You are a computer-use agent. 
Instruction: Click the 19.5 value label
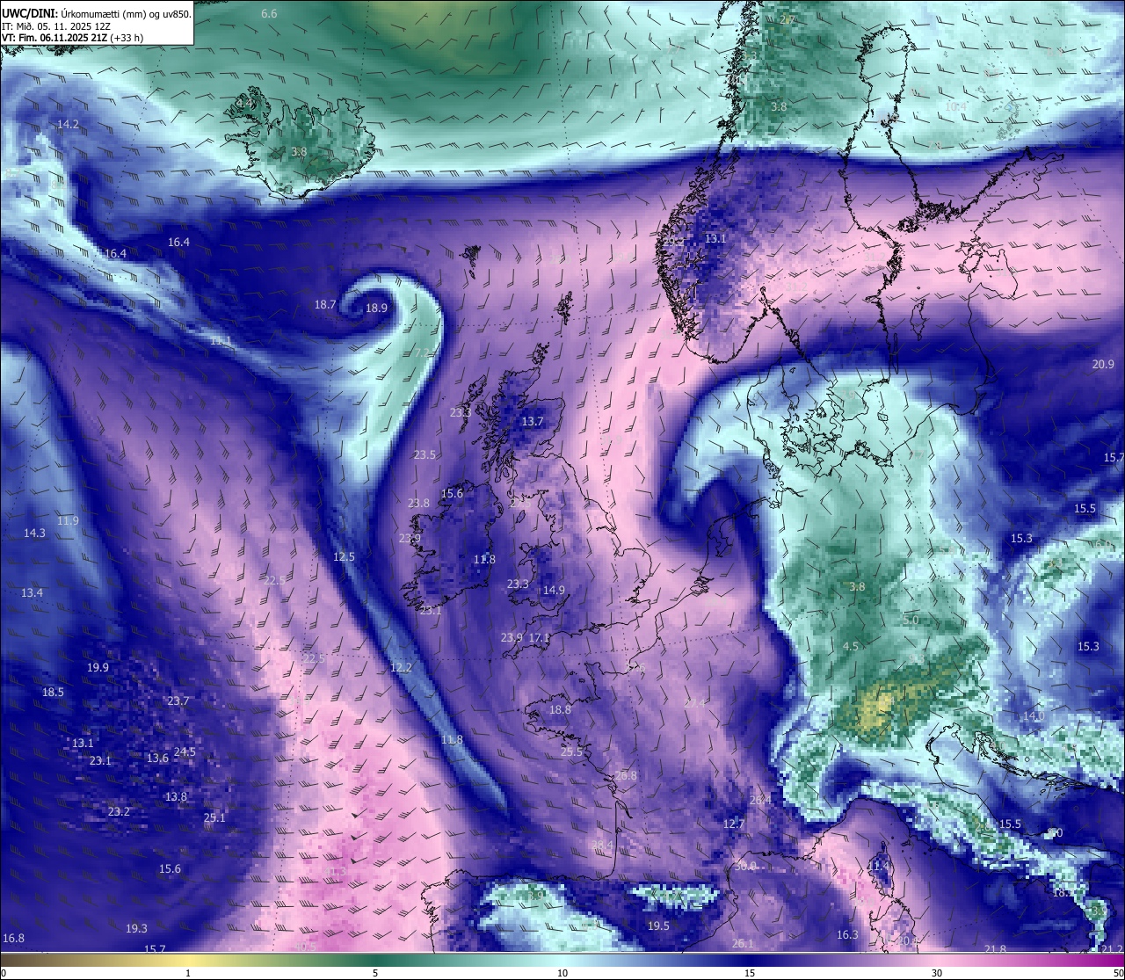tap(658, 926)
